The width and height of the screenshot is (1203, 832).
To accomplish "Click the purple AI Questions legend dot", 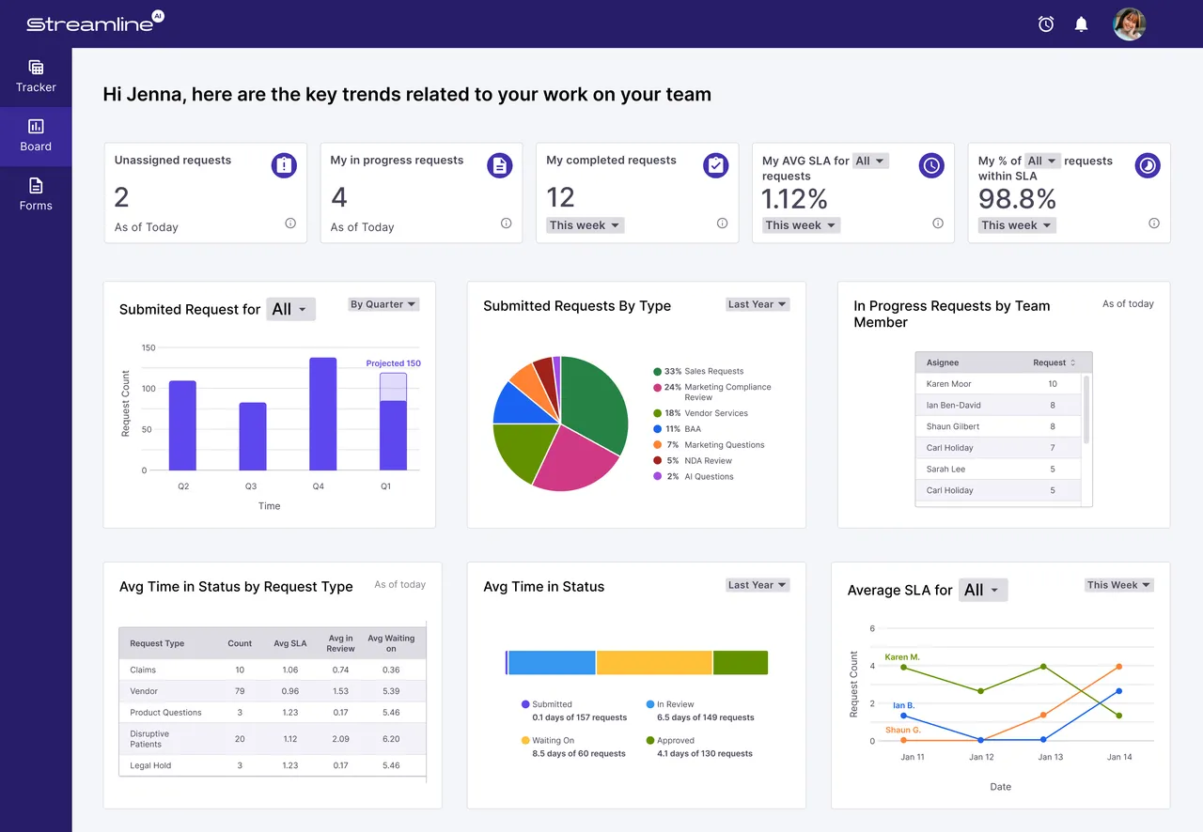I will pos(657,477).
